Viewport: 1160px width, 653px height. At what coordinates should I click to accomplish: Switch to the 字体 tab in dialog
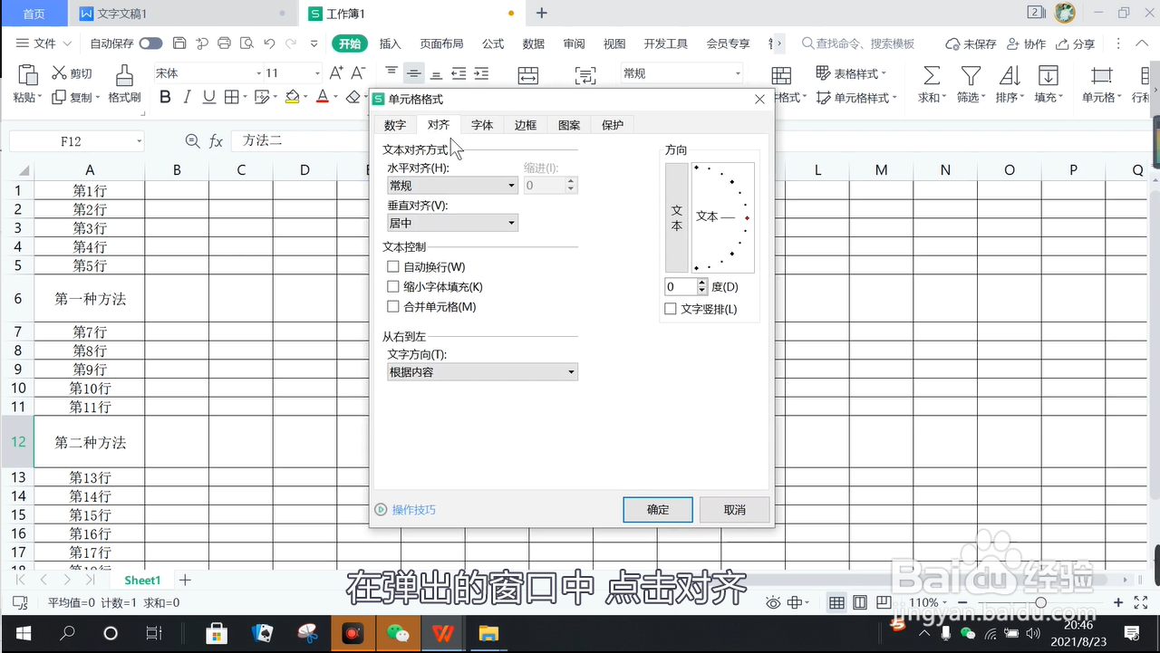481,125
